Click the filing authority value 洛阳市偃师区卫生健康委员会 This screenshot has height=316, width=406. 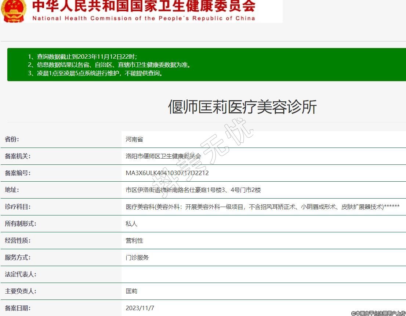tap(163, 156)
